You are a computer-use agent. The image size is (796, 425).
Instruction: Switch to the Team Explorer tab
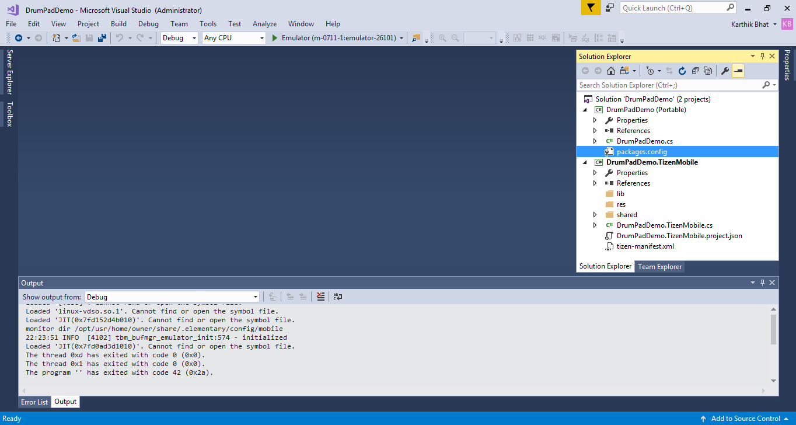coord(659,266)
